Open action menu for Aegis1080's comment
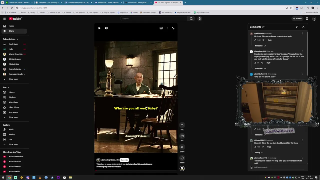The height and width of the screenshot is (180, 320). coord(302,140)
